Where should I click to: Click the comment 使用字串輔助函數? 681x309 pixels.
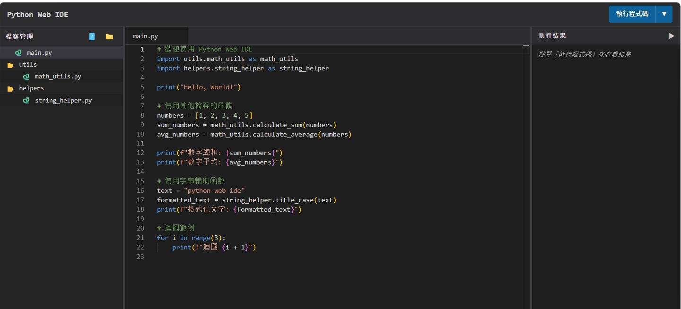click(x=191, y=181)
